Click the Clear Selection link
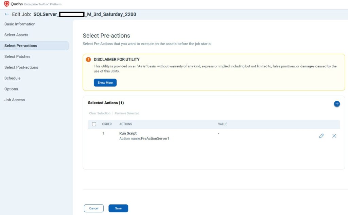348x215 pixels. pyautogui.click(x=100, y=113)
